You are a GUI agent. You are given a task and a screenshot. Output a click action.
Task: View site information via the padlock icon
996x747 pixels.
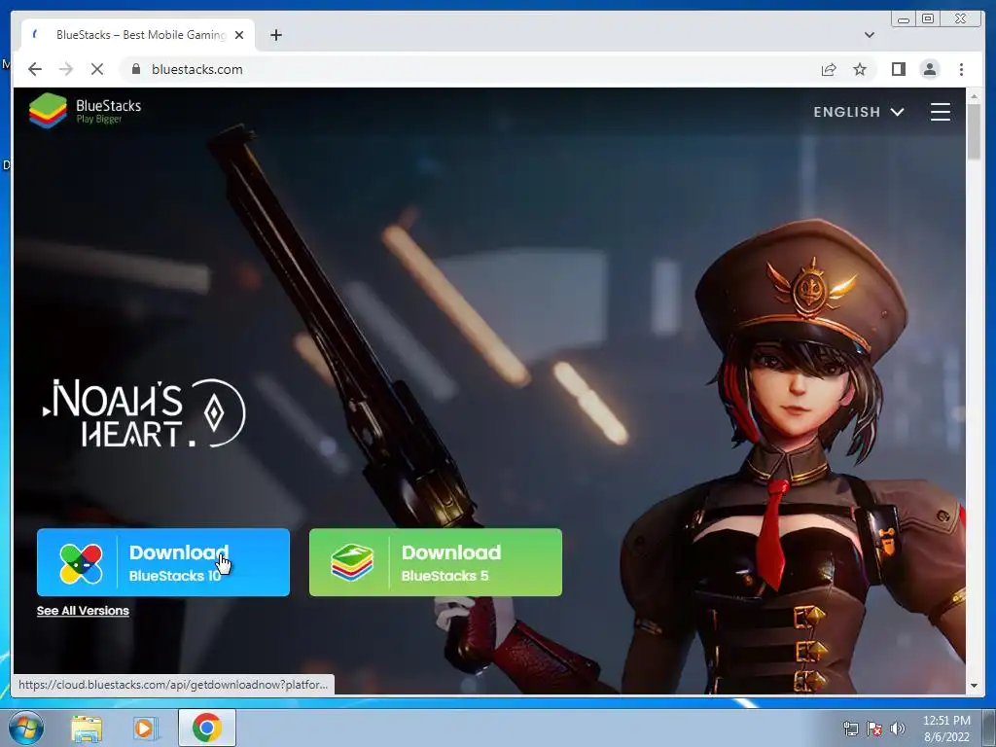135,69
